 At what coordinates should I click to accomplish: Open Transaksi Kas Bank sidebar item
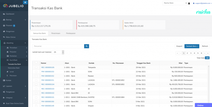(x=14, y=64)
